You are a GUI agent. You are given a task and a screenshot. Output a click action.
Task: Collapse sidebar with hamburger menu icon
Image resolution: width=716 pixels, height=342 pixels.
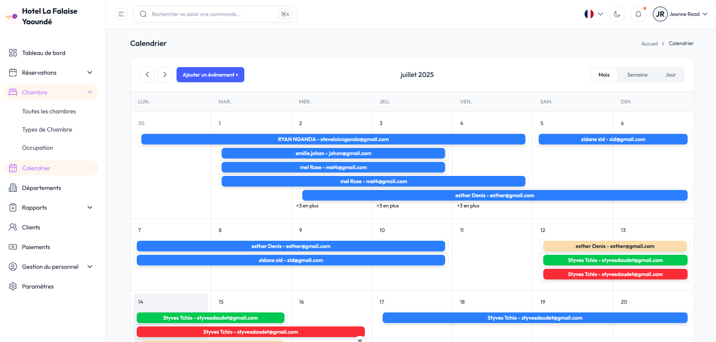pos(121,14)
